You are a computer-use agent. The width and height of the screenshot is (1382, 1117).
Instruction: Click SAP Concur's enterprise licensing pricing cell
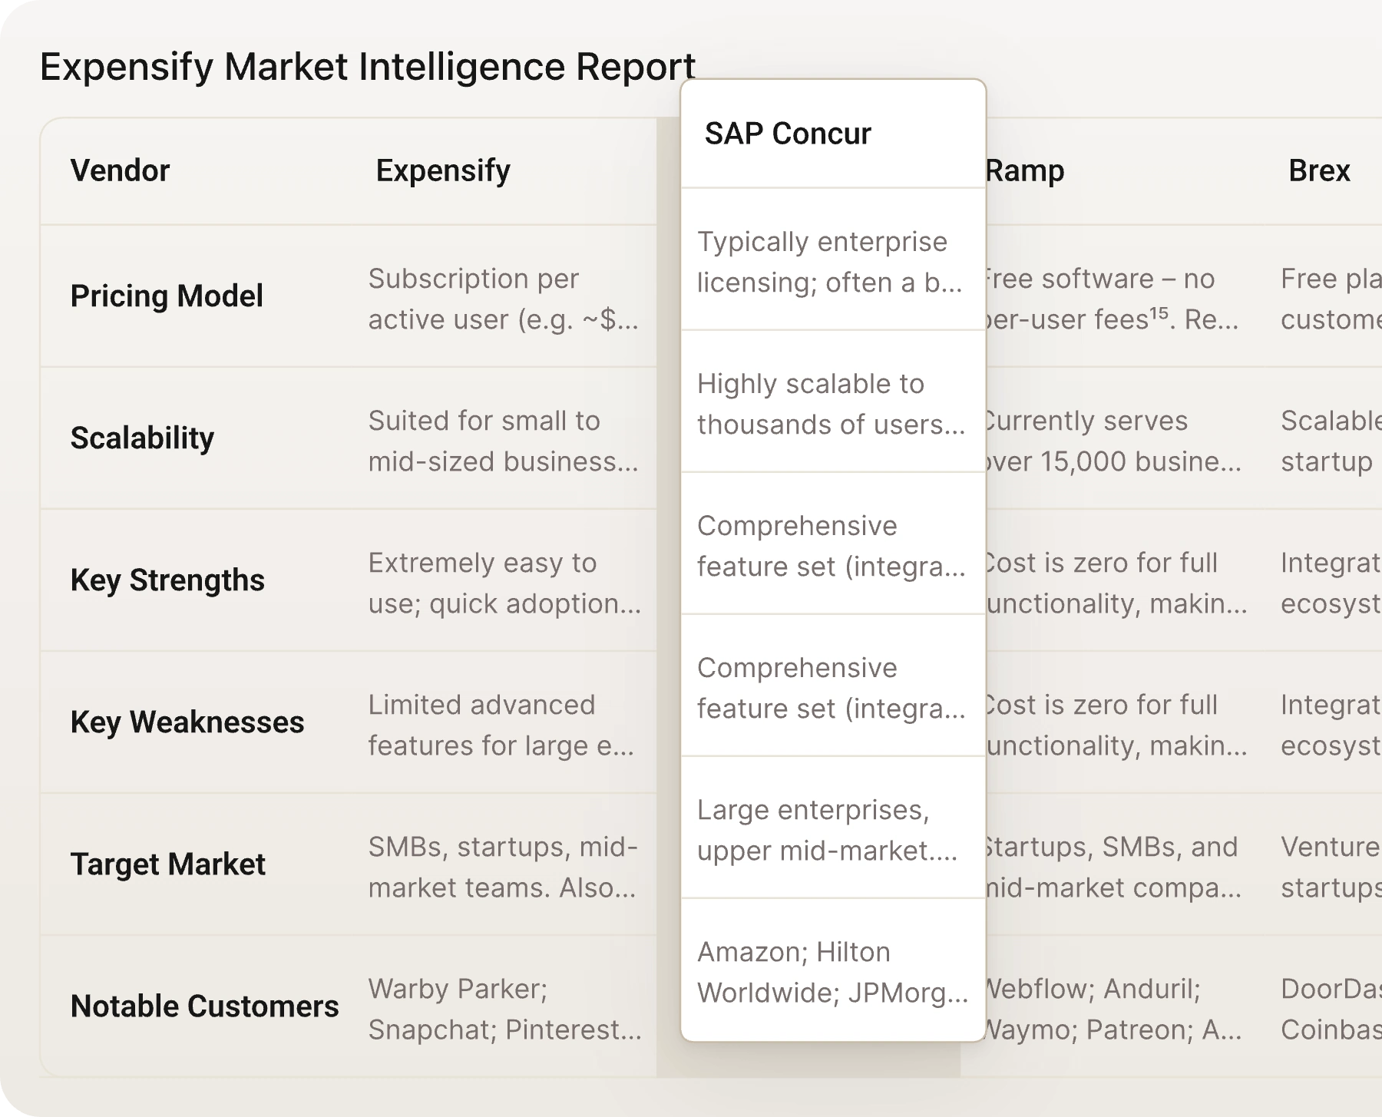point(829,262)
